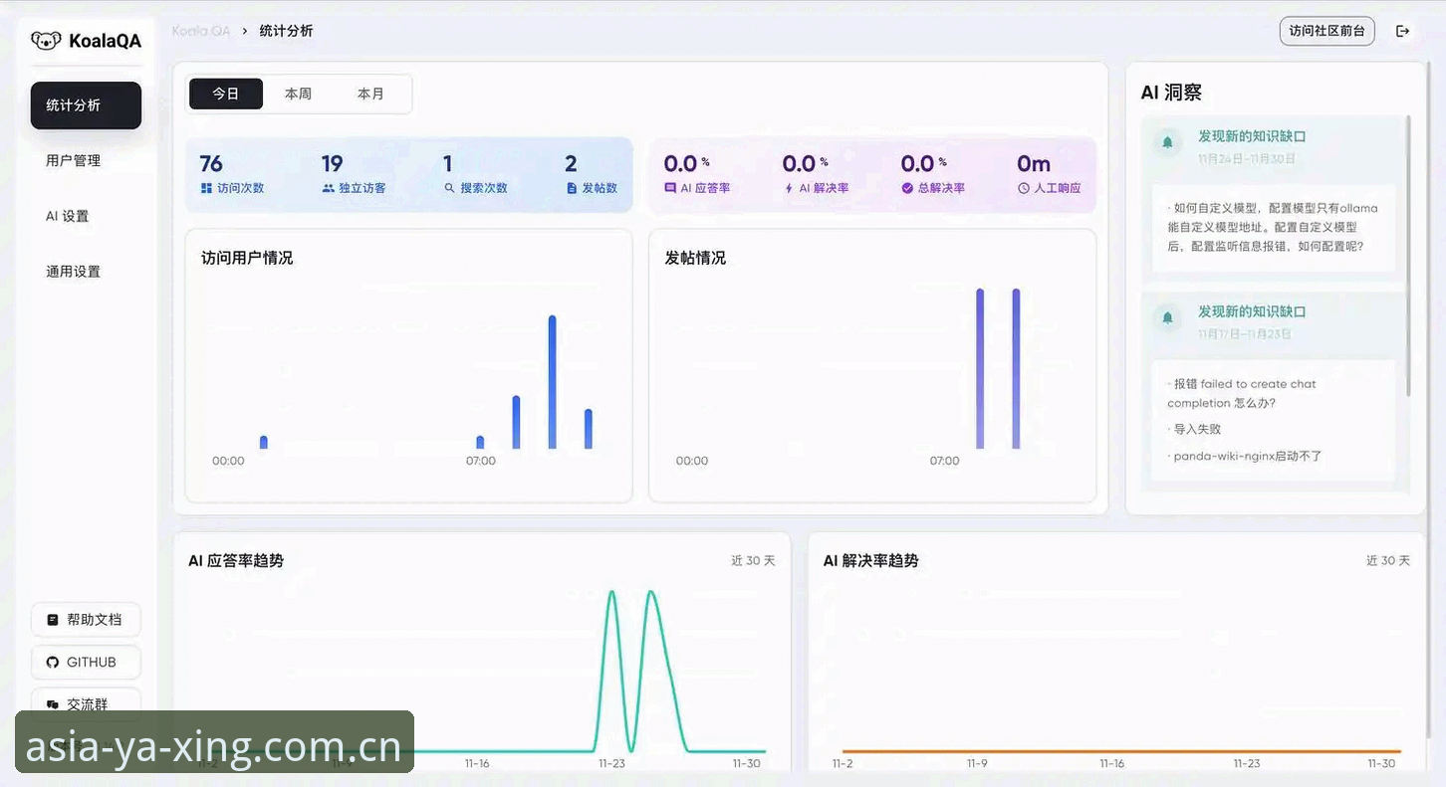Click the 人工响应 clock icon
The image size is (1446, 787).
(1024, 188)
